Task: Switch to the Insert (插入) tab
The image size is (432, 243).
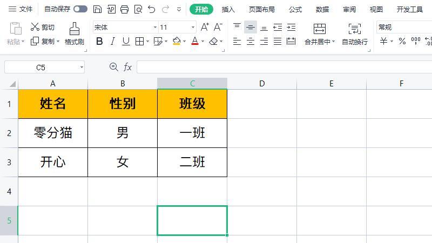Action: [228, 9]
